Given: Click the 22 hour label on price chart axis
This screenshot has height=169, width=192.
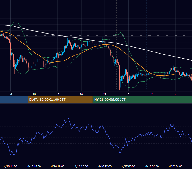Looking at the screenshot, I should 105,94.
